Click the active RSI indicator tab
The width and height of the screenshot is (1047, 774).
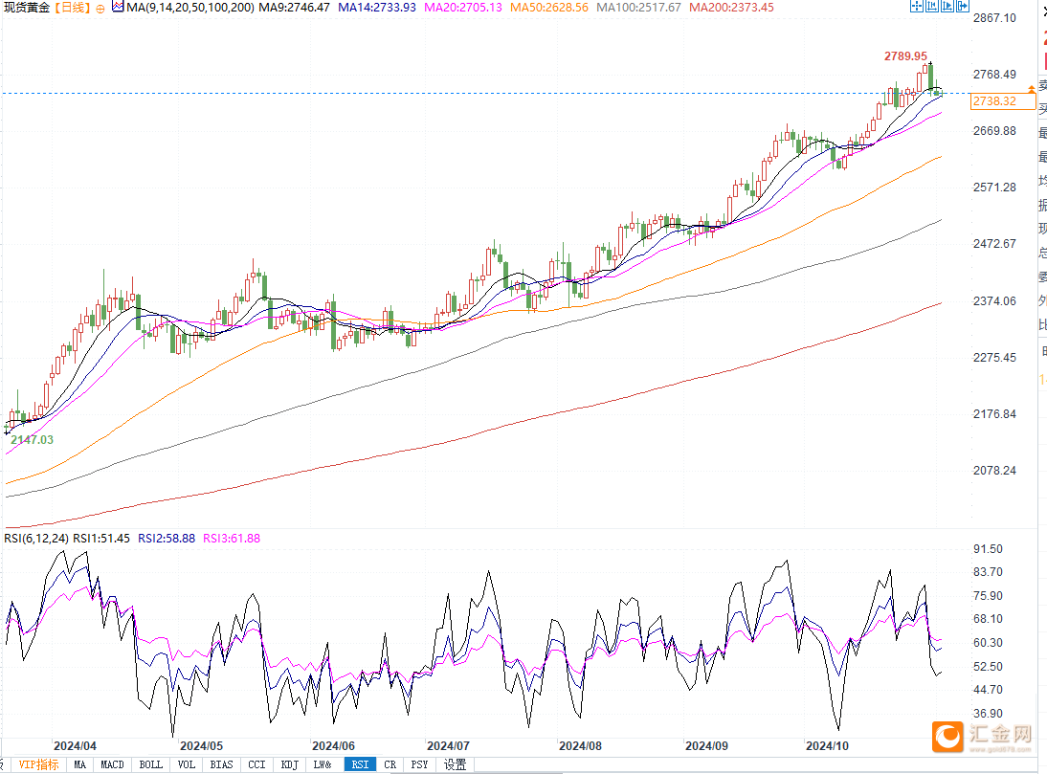(x=360, y=764)
